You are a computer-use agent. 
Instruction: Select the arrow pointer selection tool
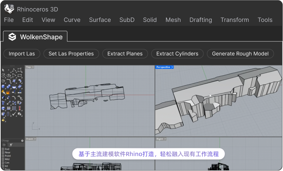pos(3,70)
